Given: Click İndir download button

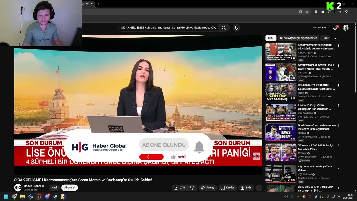Looking at the screenshot, I should point(246,188).
